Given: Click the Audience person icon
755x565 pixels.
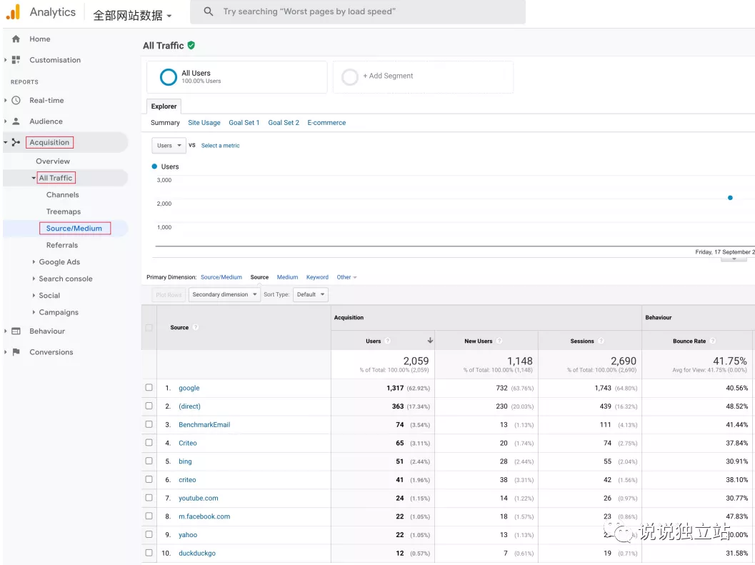Looking at the screenshot, I should pyautogui.click(x=16, y=121).
